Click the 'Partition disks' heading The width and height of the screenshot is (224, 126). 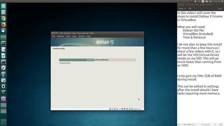tap(59, 49)
